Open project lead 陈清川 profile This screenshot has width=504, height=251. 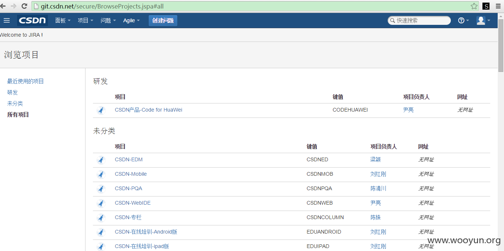(x=378, y=188)
